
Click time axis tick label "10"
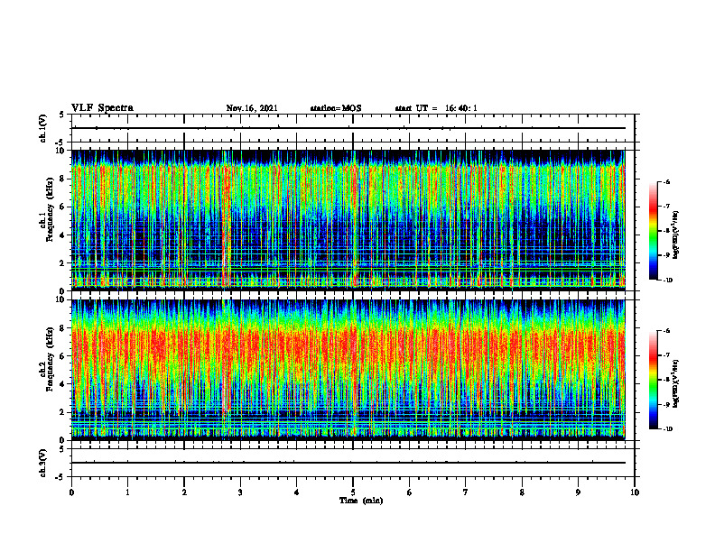coord(635,492)
